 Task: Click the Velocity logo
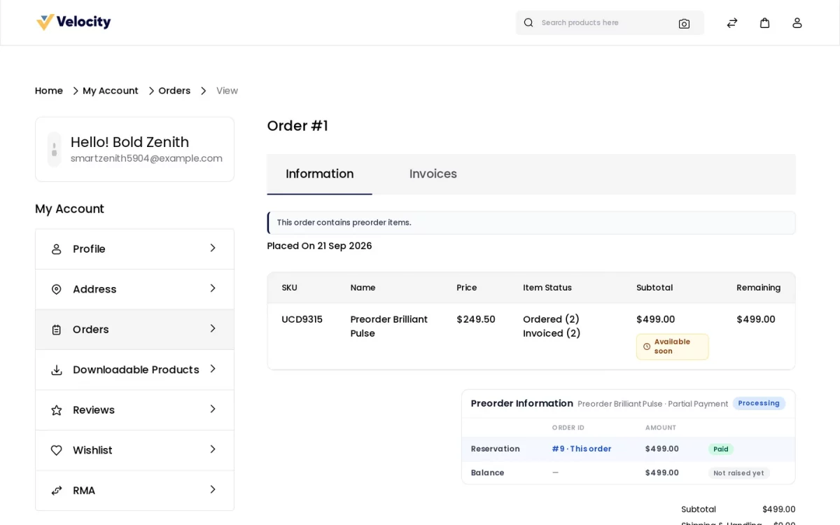coord(73,22)
